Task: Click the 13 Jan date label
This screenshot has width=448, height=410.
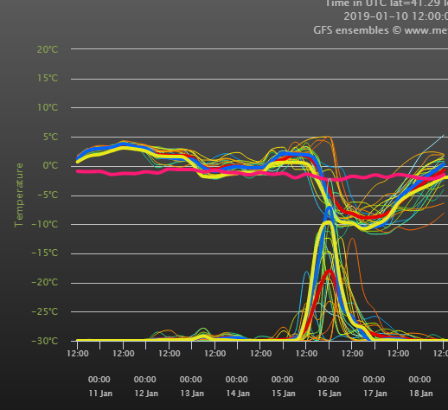Action: point(192,394)
